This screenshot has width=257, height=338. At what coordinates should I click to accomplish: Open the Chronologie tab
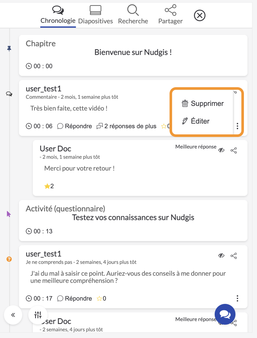(x=58, y=15)
